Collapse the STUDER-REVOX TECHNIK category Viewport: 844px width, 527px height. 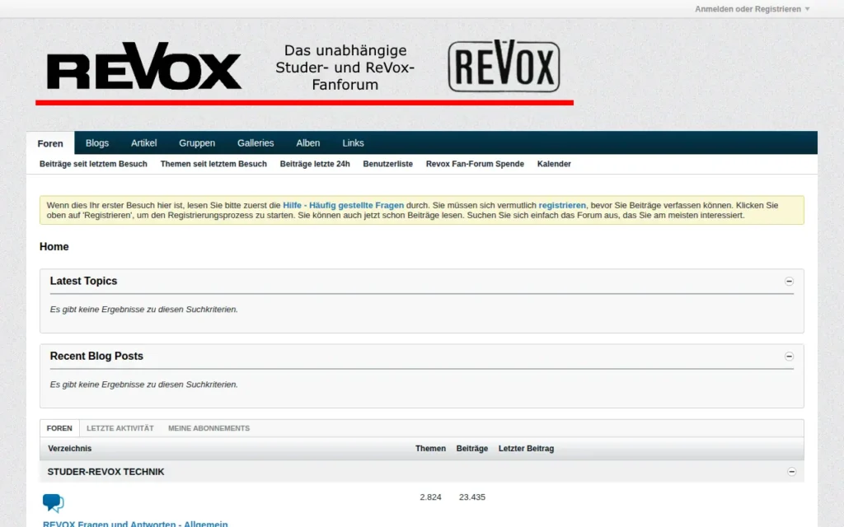tap(792, 472)
